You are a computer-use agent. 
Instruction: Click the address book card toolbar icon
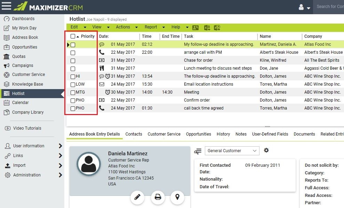(195, 27)
